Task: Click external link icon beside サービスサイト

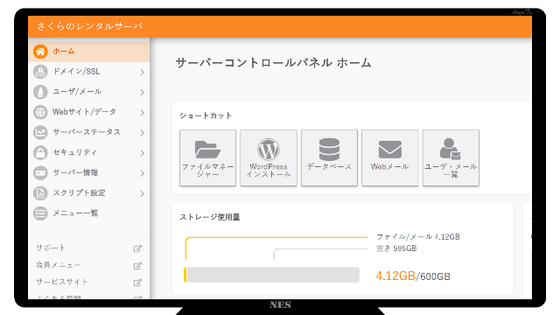Action: coord(137,283)
